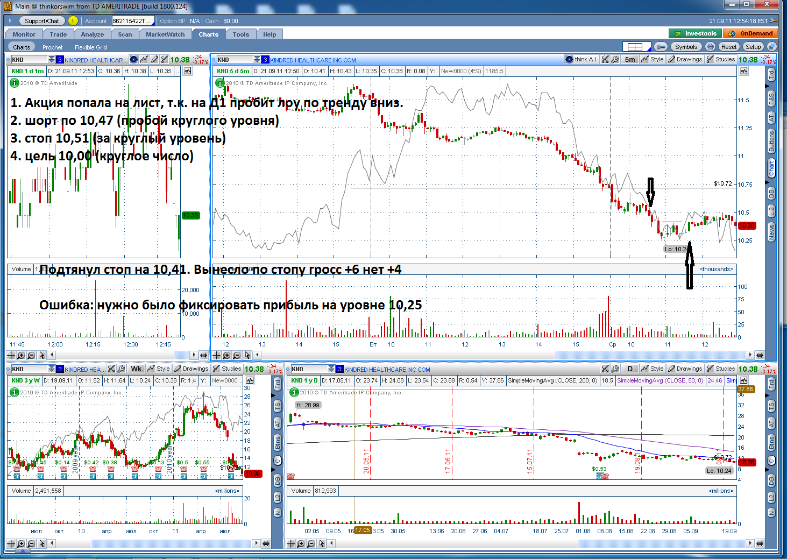
Task: Open symbol dropdown KND in the weekly chart
Action: [x=52, y=369]
